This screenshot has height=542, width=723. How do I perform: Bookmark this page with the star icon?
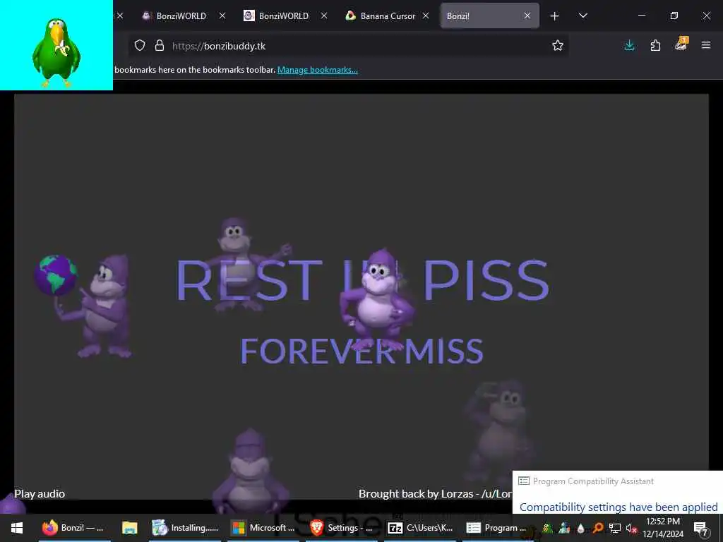click(558, 45)
